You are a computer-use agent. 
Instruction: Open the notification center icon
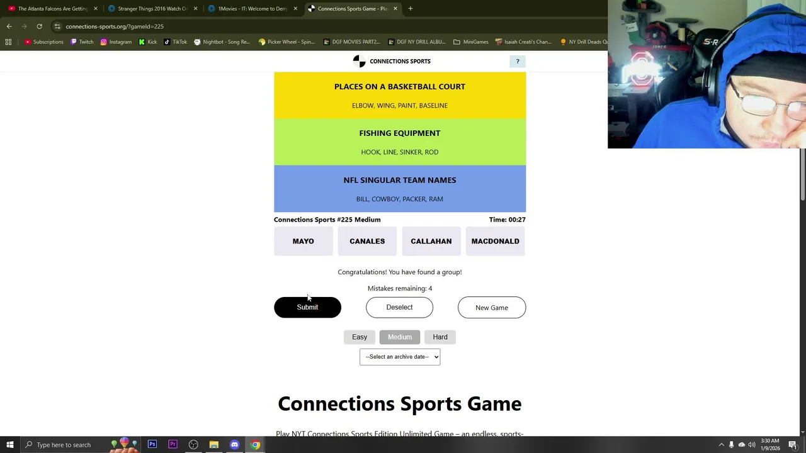point(793,445)
